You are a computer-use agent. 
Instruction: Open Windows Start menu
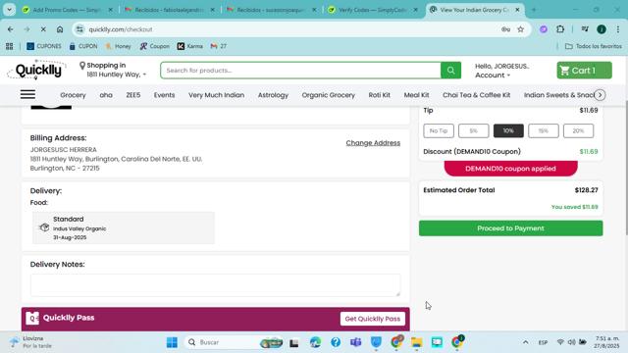172,342
